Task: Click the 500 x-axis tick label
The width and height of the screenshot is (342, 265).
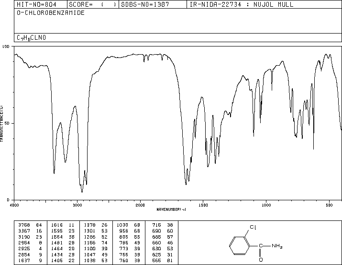Action: click(x=329, y=205)
